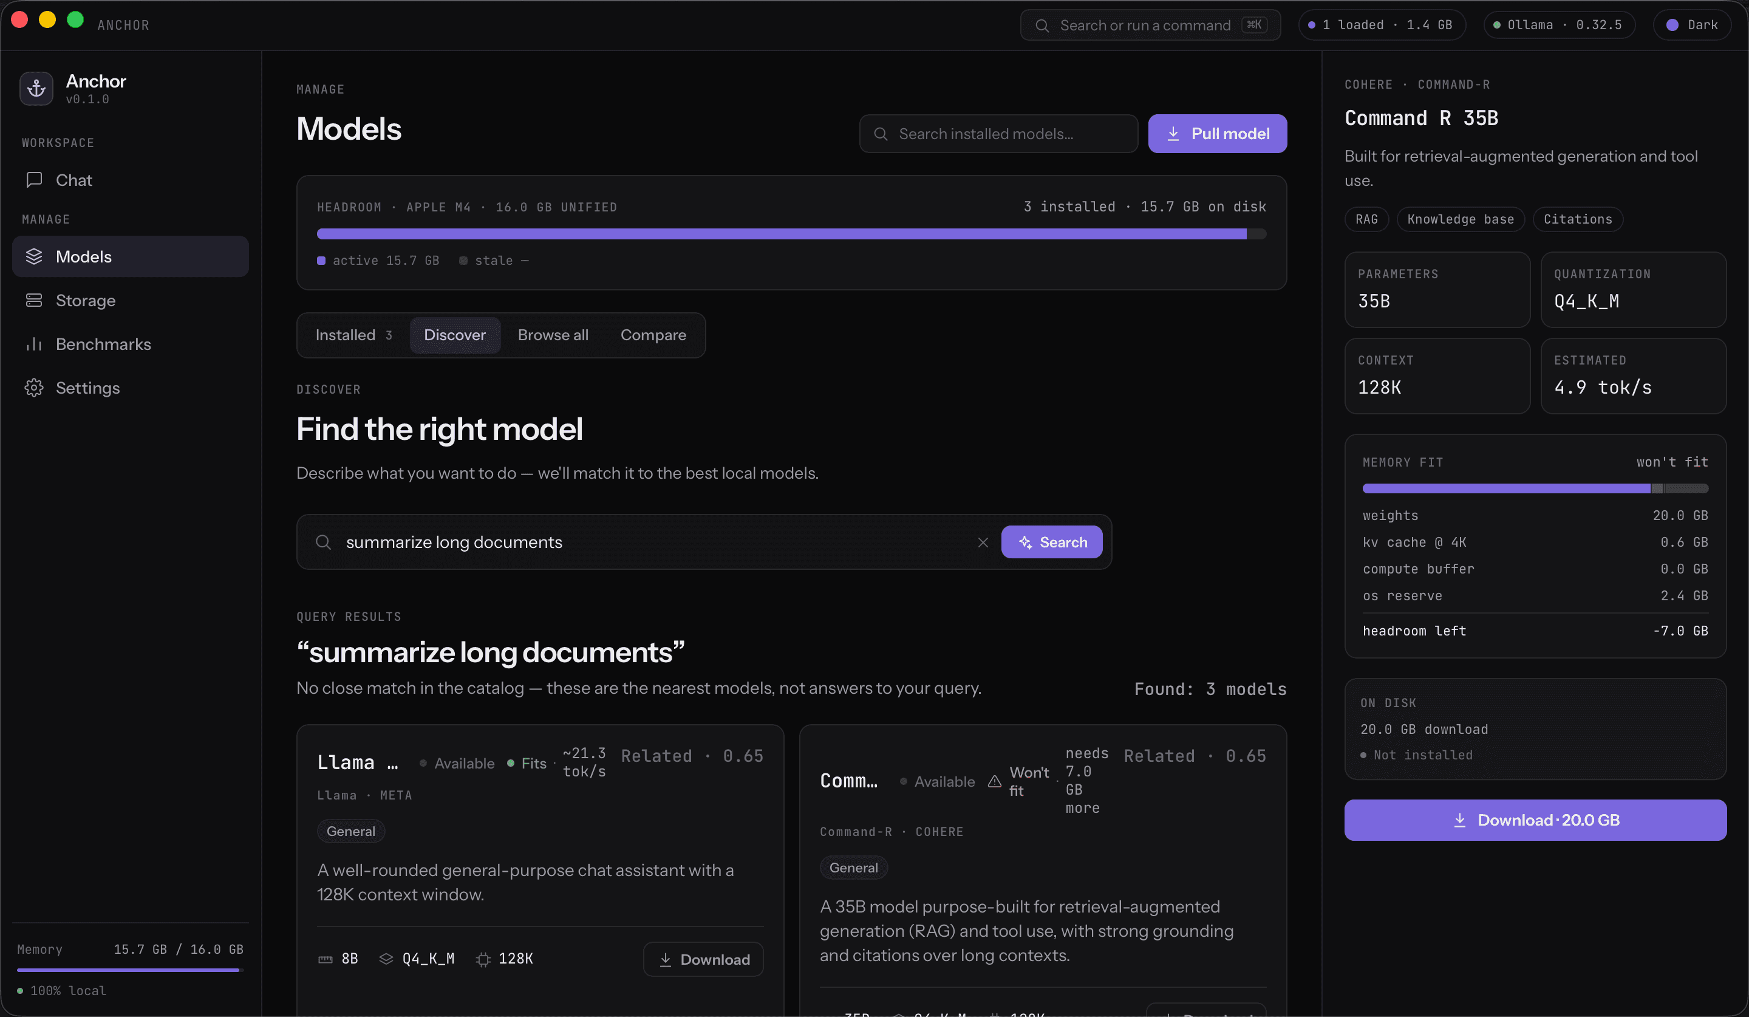Download the Llama 8B model
The width and height of the screenshot is (1749, 1017).
coord(703,959)
